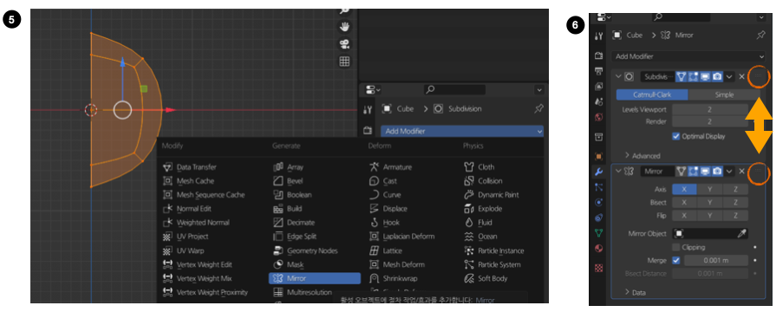Enable Flip on Y
This screenshot has width=783, height=312.
tap(710, 216)
